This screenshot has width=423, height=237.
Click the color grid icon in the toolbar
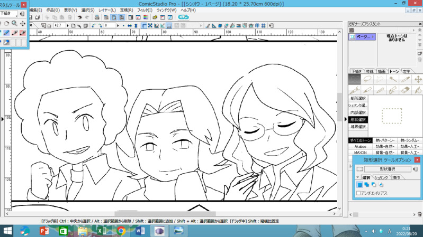tap(146, 17)
